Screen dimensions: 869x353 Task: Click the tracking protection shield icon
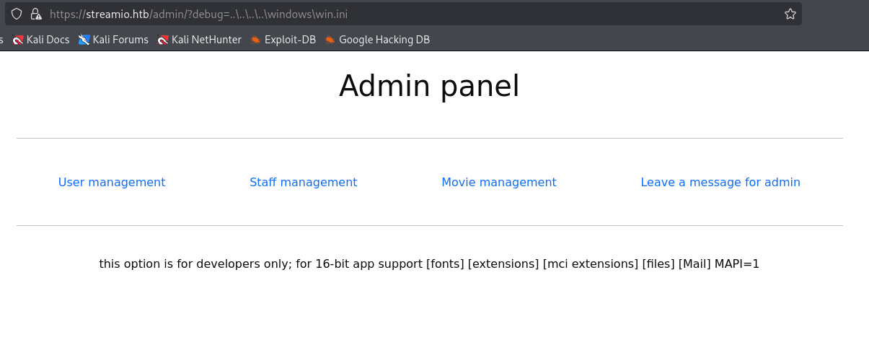[x=17, y=14]
